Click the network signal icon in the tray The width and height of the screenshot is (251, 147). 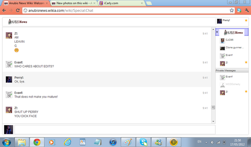(218, 142)
